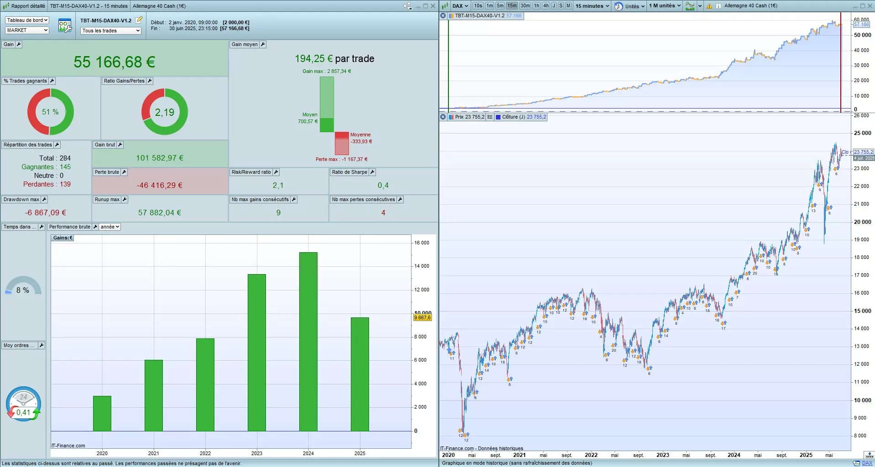This screenshot has height=467, width=875.
Task: Open wrench settings for Perte brute
Action: click(x=124, y=172)
